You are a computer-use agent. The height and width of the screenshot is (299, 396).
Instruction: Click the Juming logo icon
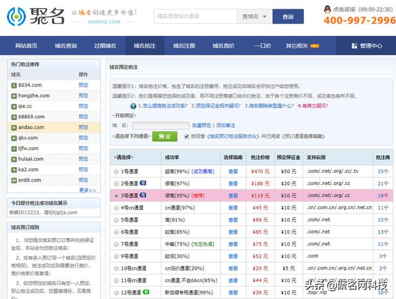click(x=17, y=17)
